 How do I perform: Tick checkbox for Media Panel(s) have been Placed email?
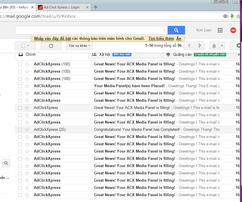(20, 86)
